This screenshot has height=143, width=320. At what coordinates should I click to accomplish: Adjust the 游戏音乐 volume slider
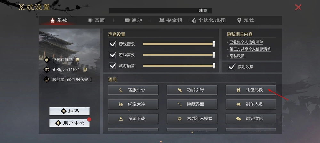(179, 44)
